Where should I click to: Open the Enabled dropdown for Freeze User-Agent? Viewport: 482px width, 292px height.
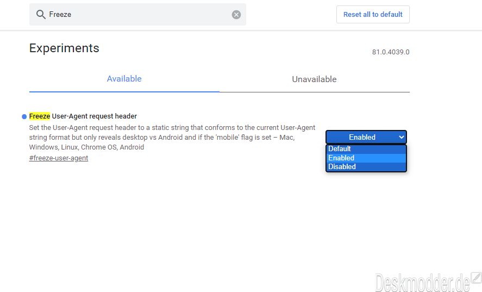(x=366, y=137)
